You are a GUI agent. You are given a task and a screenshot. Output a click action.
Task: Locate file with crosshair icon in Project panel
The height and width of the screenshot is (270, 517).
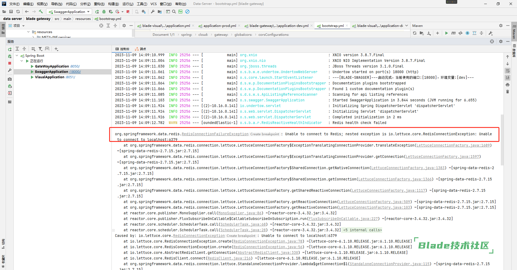[x=101, y=26]
